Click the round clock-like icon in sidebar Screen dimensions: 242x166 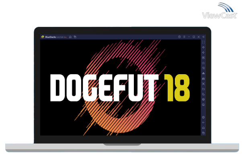click(x=203, y=105)
